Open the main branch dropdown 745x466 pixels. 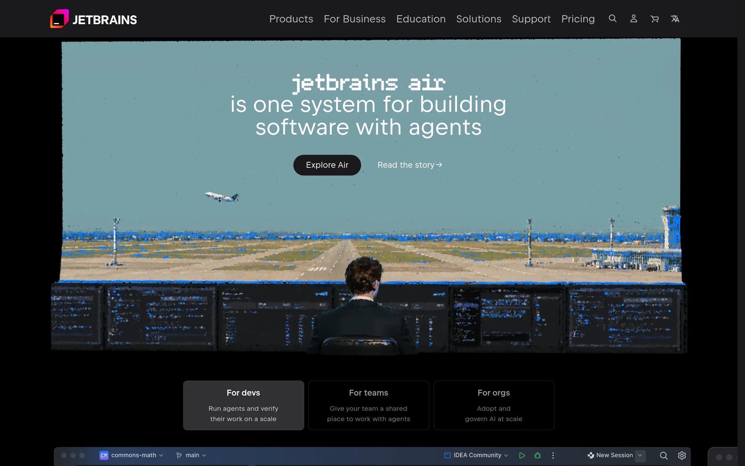point(196,455)
